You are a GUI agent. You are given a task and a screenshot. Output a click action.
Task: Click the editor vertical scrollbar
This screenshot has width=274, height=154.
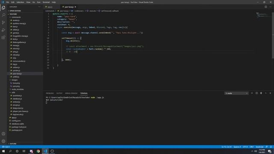(273, 35)
